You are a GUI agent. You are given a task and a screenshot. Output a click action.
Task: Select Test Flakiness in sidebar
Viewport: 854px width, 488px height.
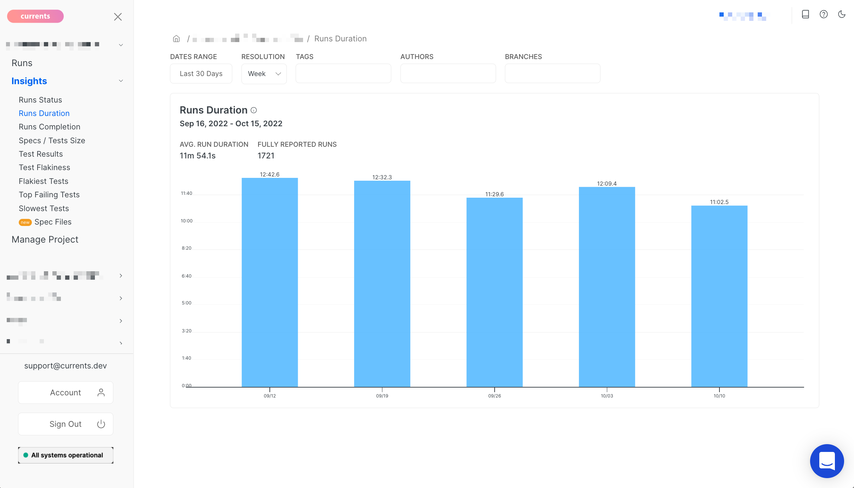(x=44, y=167)
